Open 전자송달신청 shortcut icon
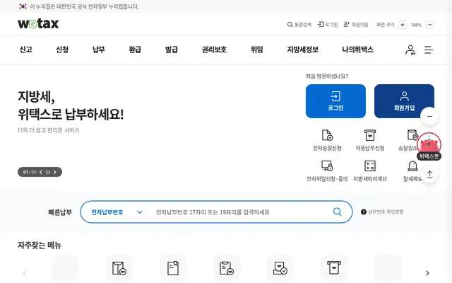452x283 pixels. 327,140
